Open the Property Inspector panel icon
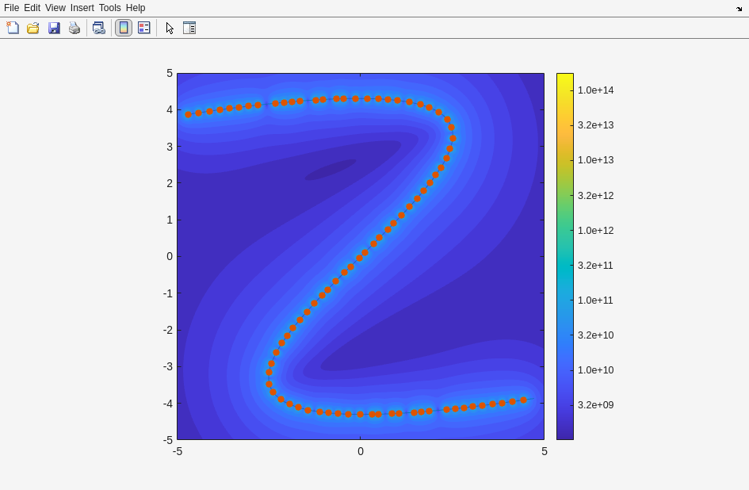 click(189, 28)
